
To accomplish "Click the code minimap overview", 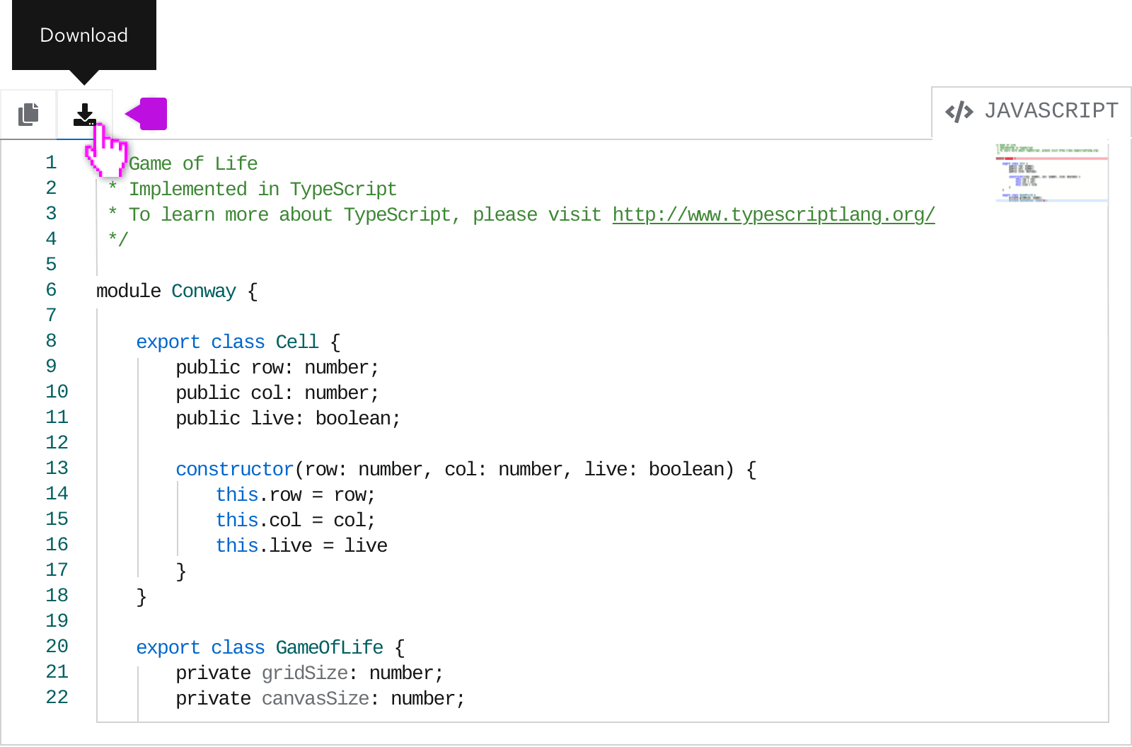I will click(1051, 173).
